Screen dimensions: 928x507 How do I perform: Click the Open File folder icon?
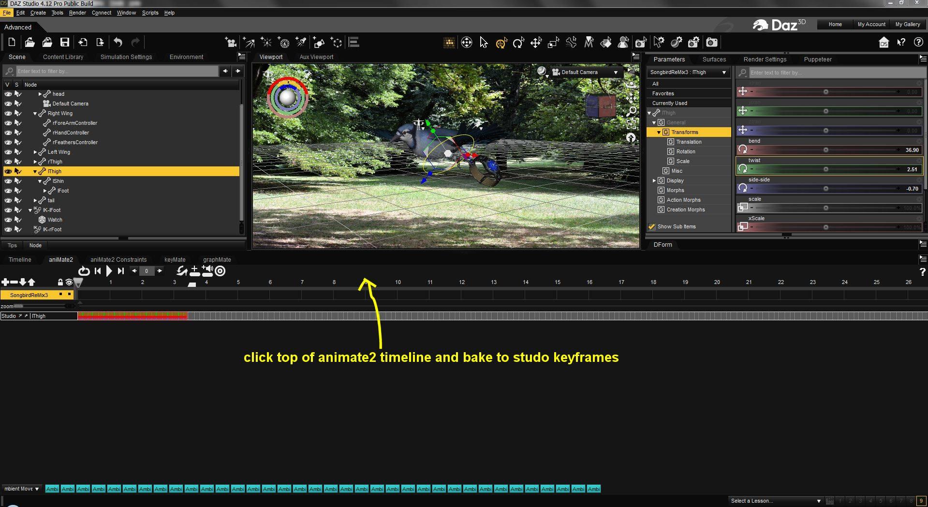coord(29,43)
